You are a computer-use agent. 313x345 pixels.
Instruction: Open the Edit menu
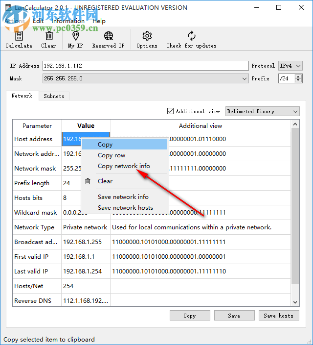38,21
